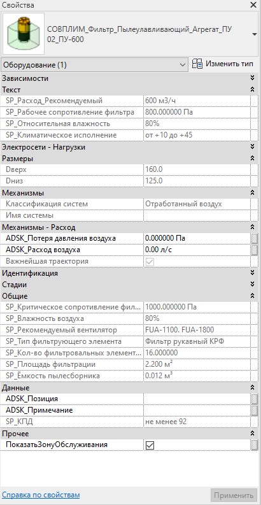Click the SP_Рабочее сопротивление фильтра parameter name
Screen dimensions: 261x505
pyautogui.click(x=70, y=113)
